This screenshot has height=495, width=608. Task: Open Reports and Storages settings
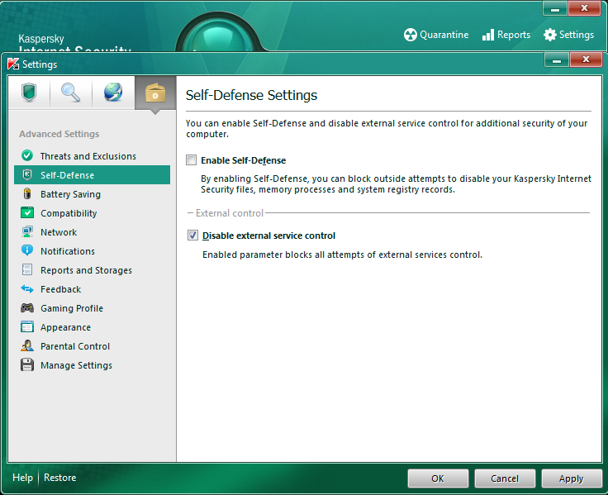pos(92,270)
